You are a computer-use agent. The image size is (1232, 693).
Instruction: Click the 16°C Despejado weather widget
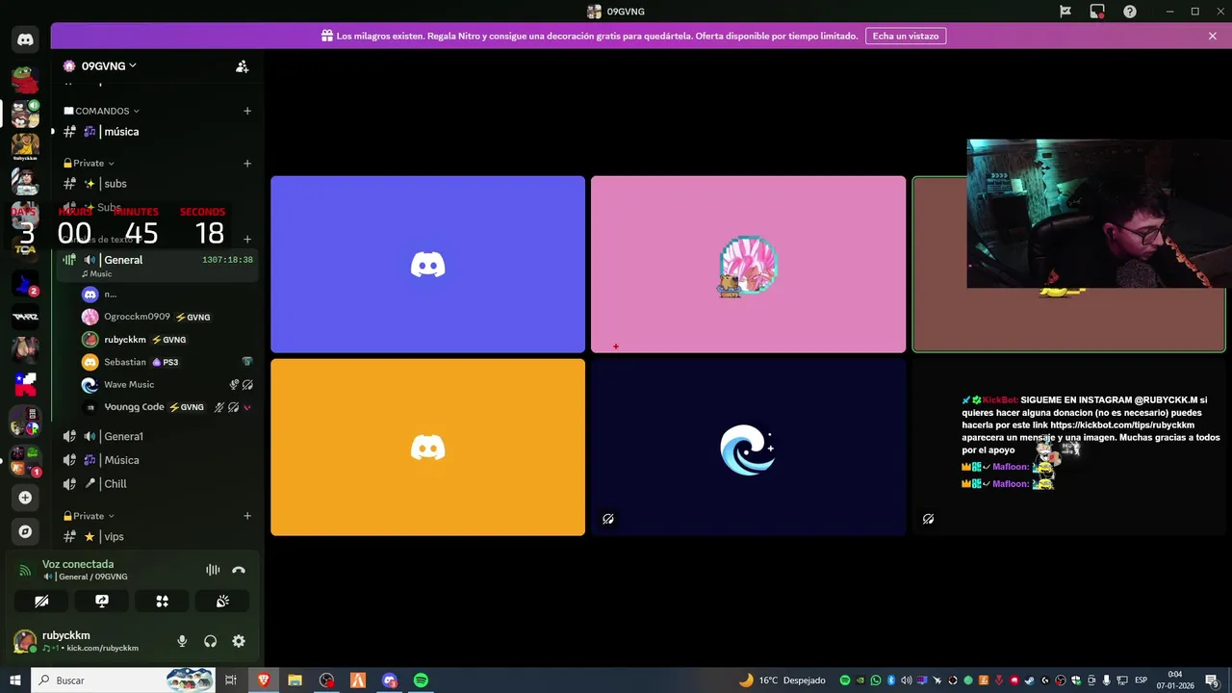pyautogui.click(x=782, y=680)
